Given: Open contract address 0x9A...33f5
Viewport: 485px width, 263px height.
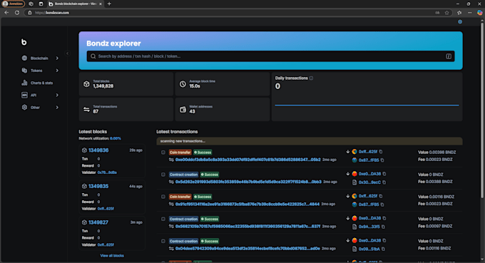Looking at the screenshot, I should 369,227.
